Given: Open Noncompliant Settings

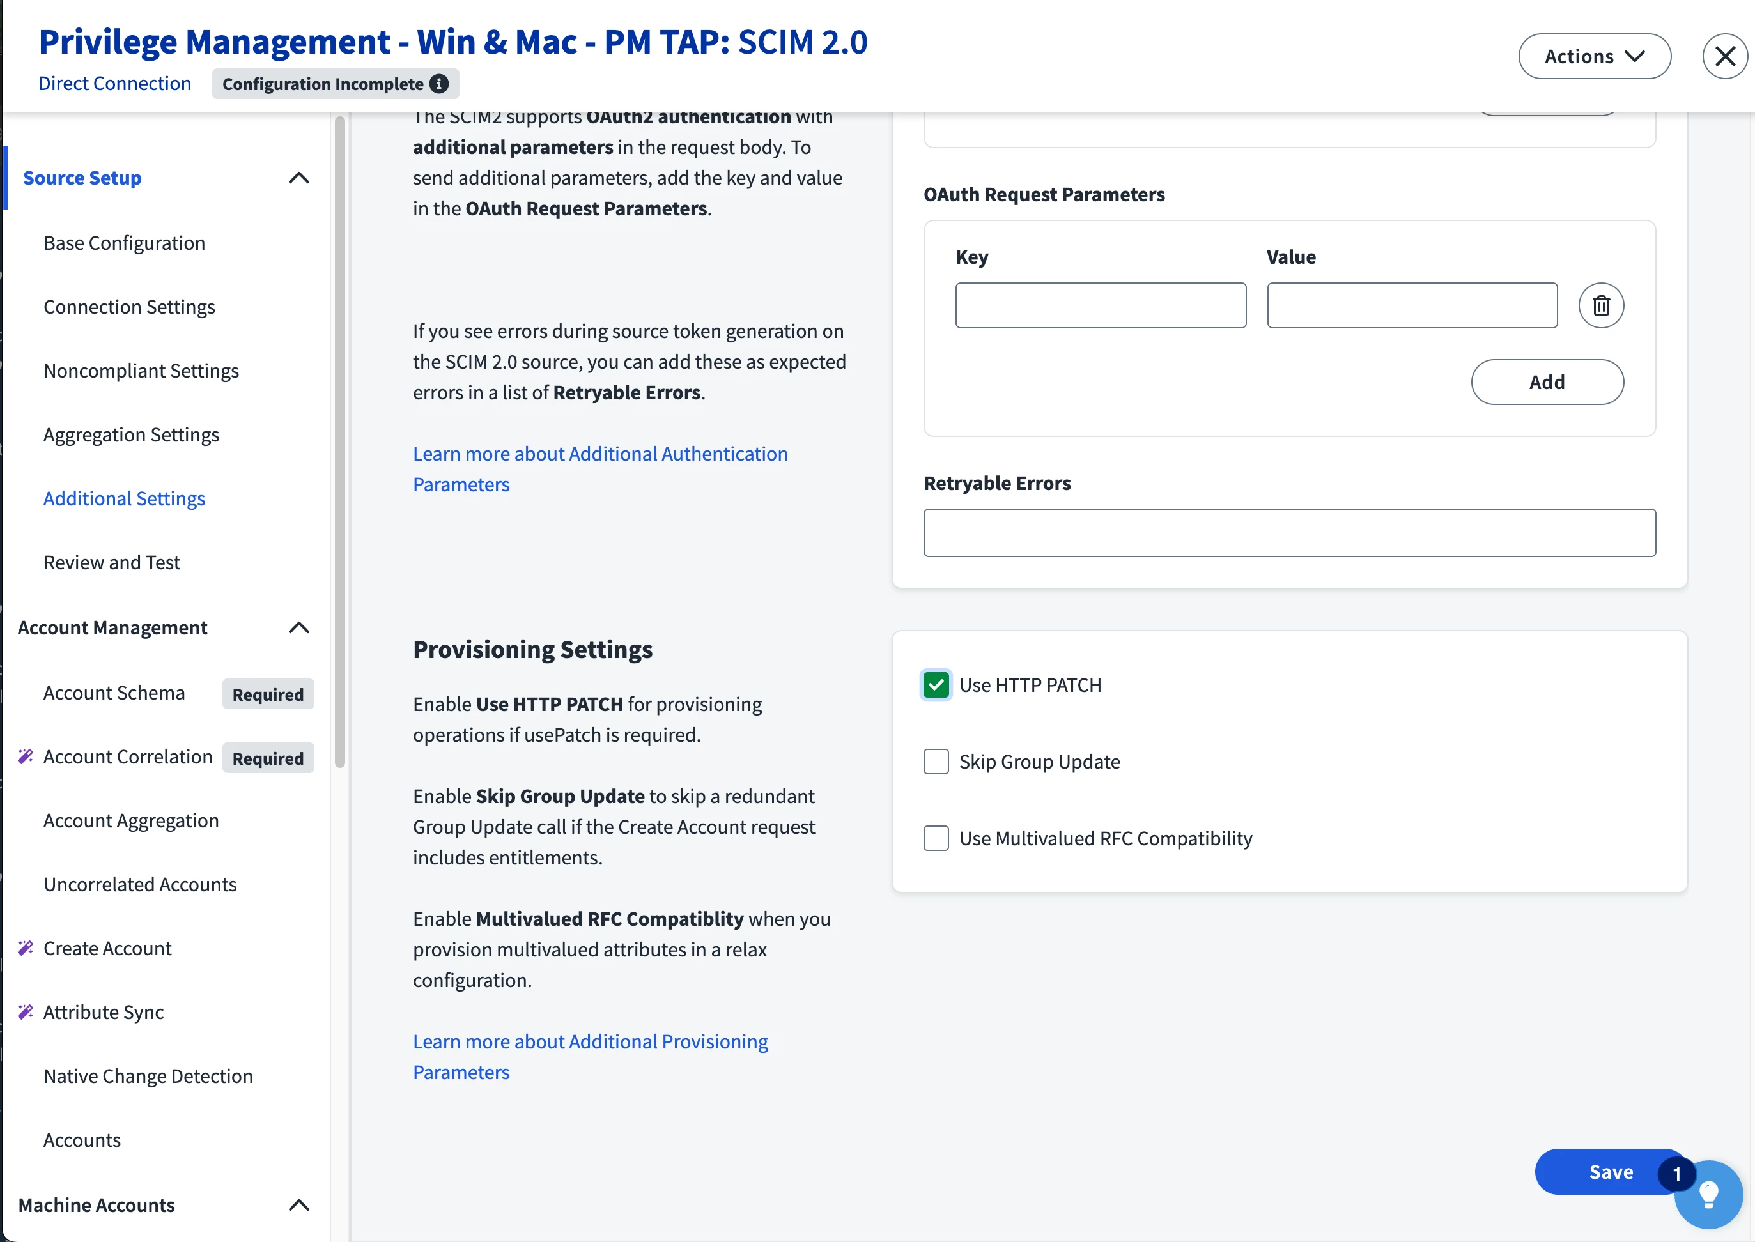Looking at the screenshot, I should point(141,370).
